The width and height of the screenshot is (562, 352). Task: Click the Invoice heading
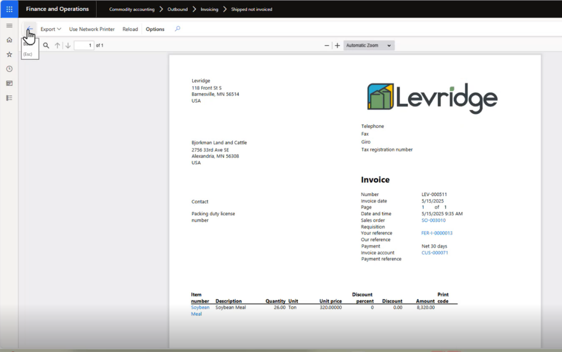tap(375, 180)
